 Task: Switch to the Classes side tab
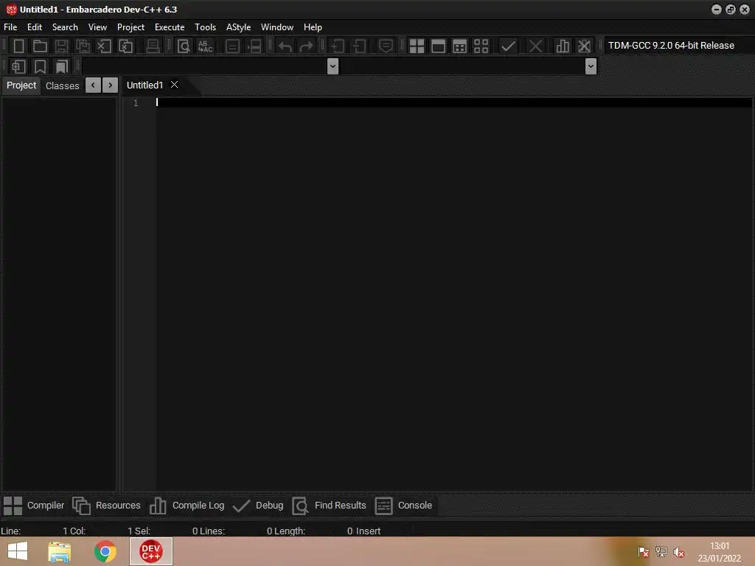pyautogui.click(x=62, y=85)
